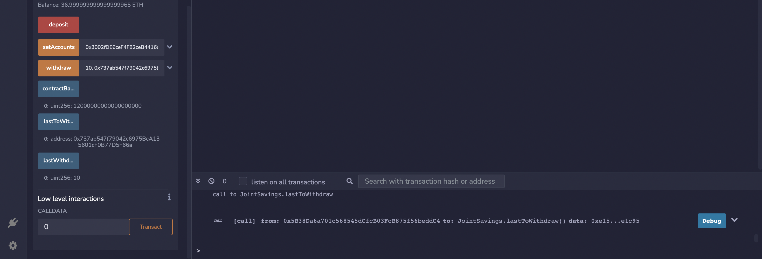Call the lastWithdrawAmount getter
Viewport: 762px width, 259px height.
(x=58, y=161)
